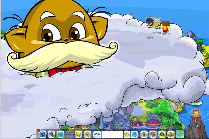Click the magic star wand icon
Viewport: 209px width, 139px height.
88,134
